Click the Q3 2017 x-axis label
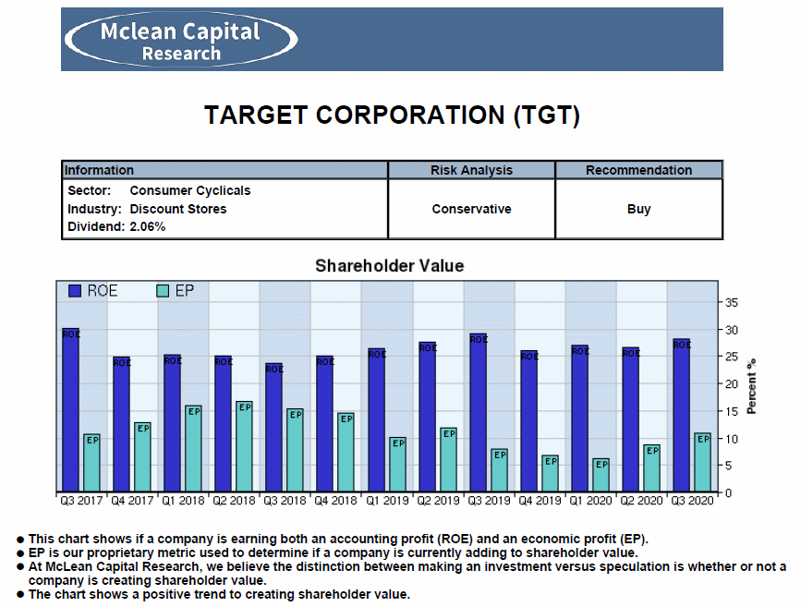Image resolution: width=801 pixels, height=607 pixels. coord(81,501)
